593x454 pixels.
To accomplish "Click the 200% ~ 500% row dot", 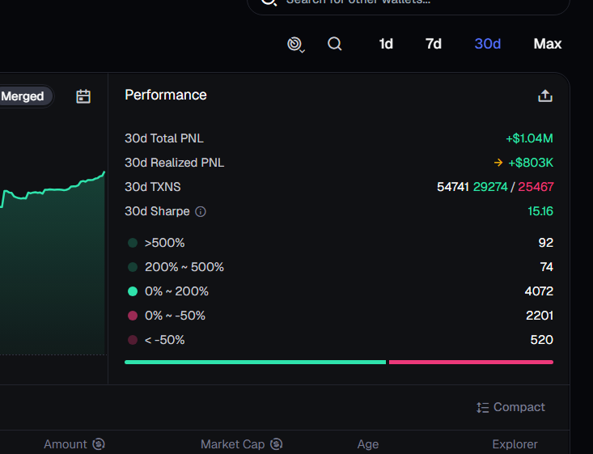I will 133,267.
